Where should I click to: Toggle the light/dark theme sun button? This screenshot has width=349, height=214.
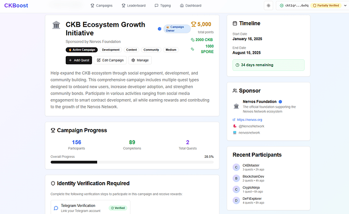coord(269,6)
